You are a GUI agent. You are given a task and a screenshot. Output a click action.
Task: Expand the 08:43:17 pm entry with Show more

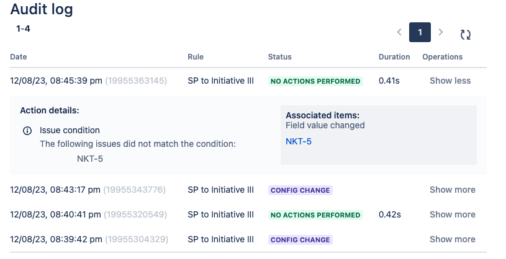[452, 190]
